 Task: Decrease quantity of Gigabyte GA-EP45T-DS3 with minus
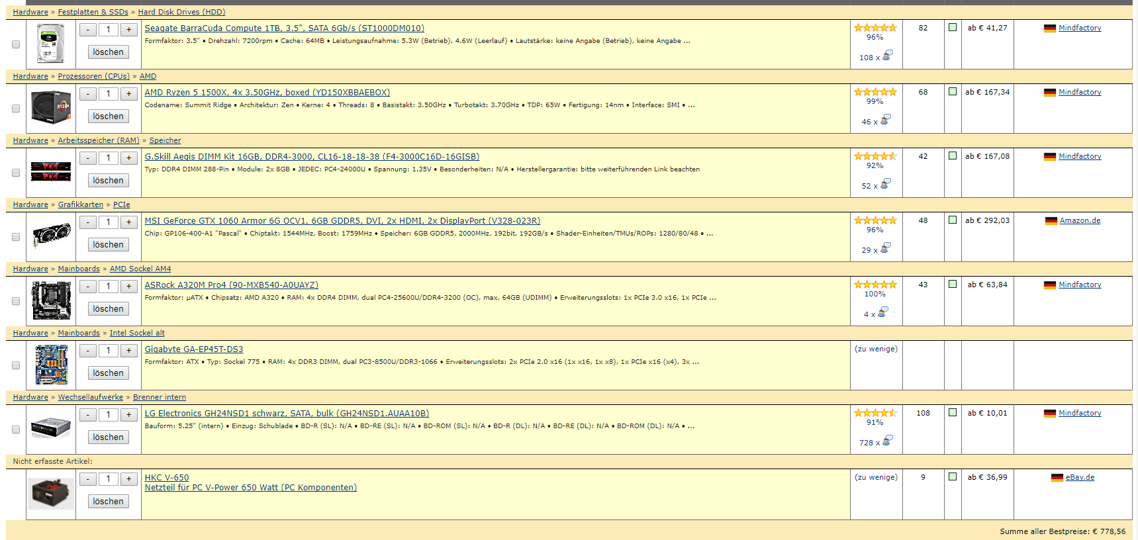point(88,351)
